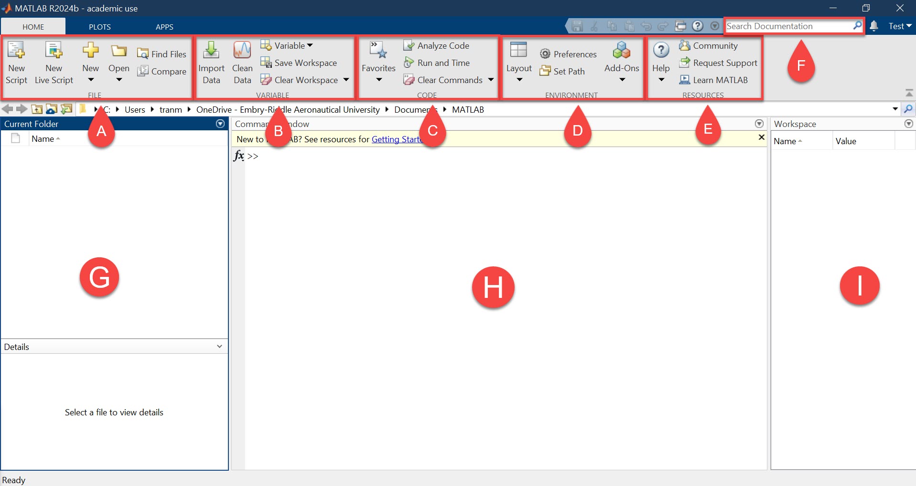Expand the address bar history dropdown

(895, 109)
